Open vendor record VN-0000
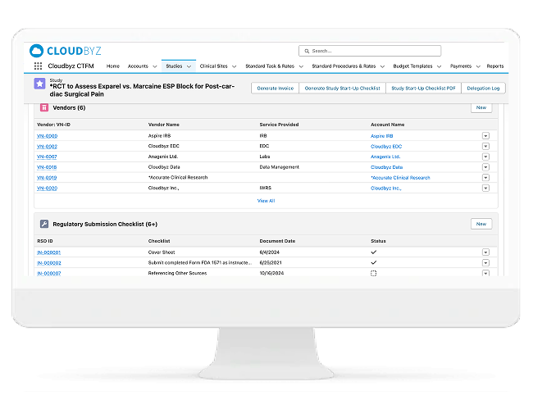 tap(47, 136)
